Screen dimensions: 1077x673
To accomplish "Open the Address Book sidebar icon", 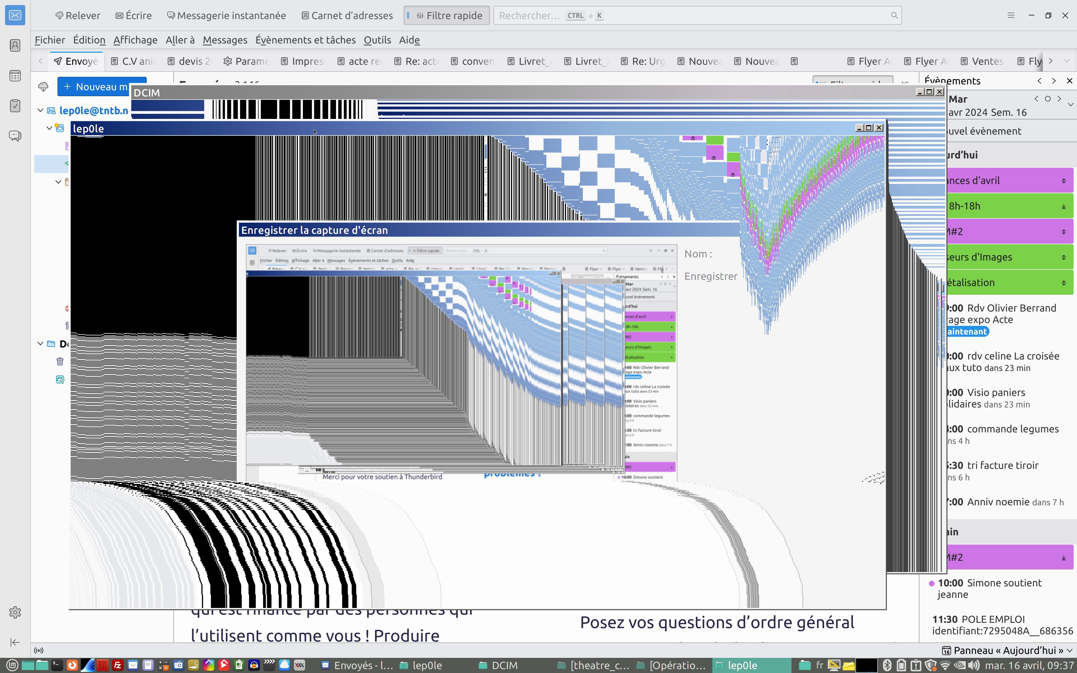I will coord(15,45).
